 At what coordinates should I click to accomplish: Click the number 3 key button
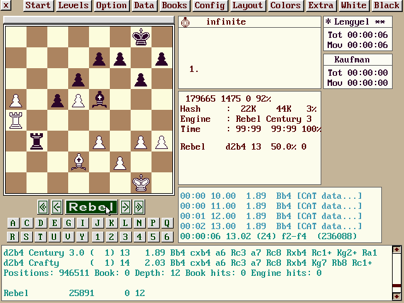125,237
